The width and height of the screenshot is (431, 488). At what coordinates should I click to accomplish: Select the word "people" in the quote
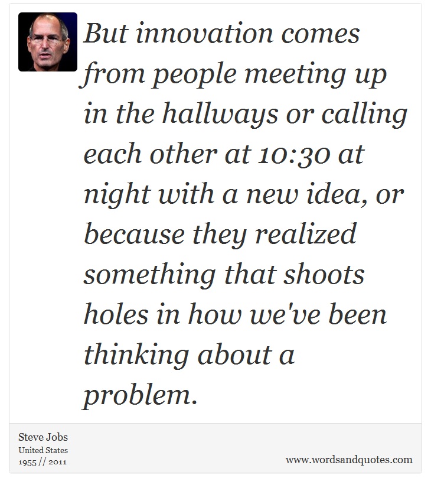click(x=194, y=74)
